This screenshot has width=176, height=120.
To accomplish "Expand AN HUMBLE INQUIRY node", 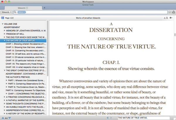I will pyautogui.click(x=4, y=107).
